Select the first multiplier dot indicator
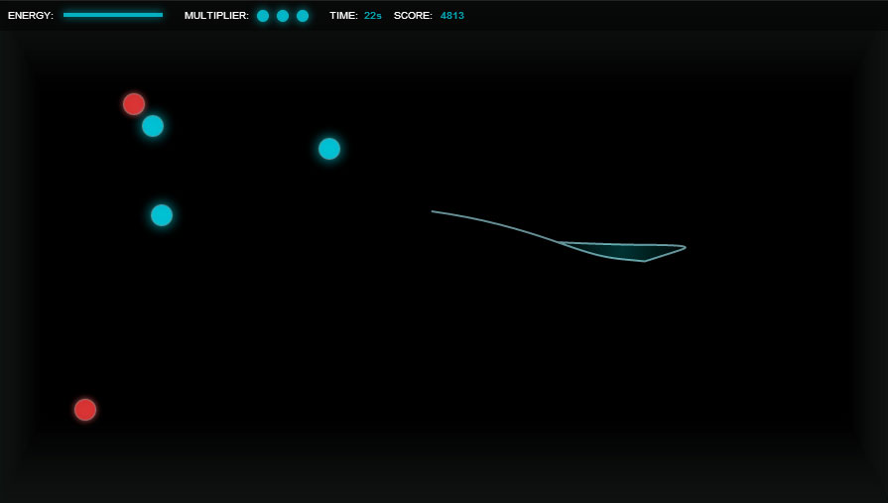 [x=263, y=16]
